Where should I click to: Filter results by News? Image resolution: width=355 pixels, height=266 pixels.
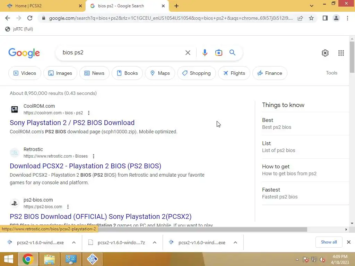pos(94,73)
